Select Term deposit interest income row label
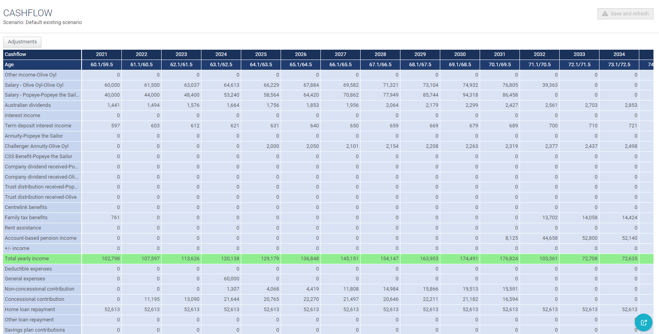Screen dimensions: 659x334 (x=42, y=126)
